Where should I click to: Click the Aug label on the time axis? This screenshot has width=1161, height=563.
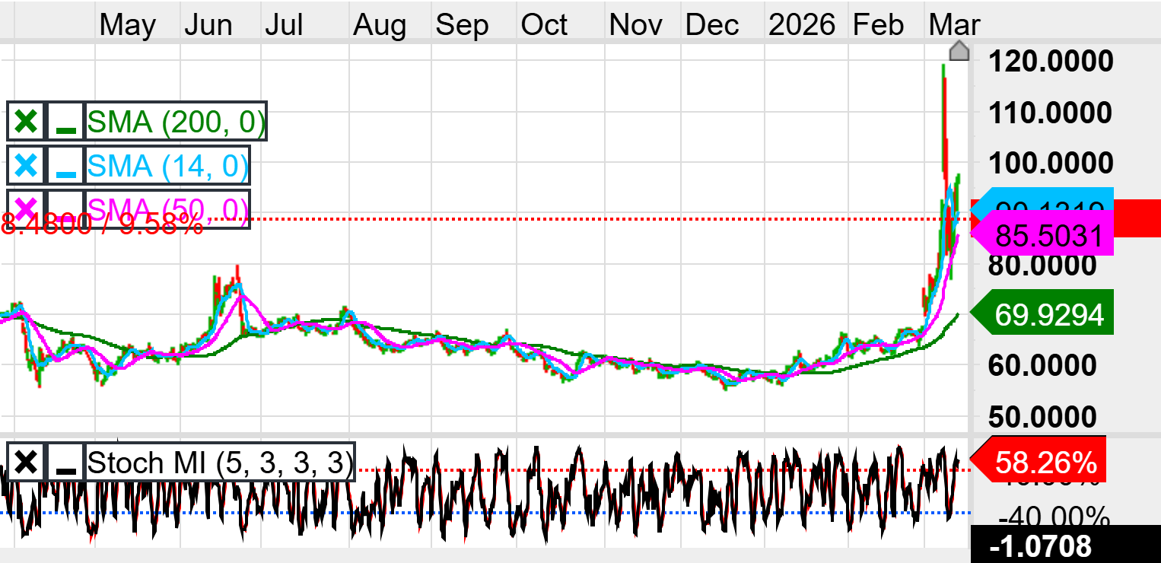(x=380, y=25)
